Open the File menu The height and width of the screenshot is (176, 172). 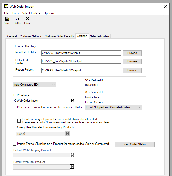click(x=6, y=13)
